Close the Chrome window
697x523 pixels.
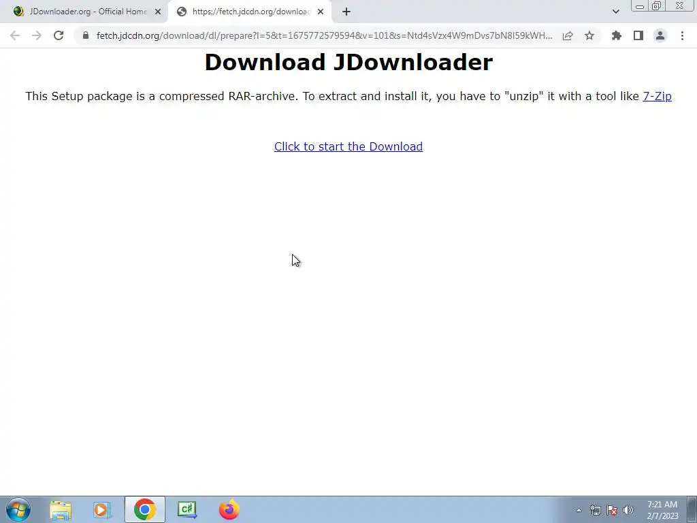(679, 5)
